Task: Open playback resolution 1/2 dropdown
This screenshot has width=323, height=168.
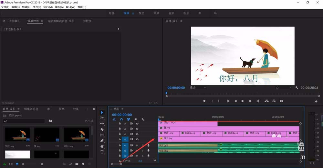Action: (x=283, y=88)
